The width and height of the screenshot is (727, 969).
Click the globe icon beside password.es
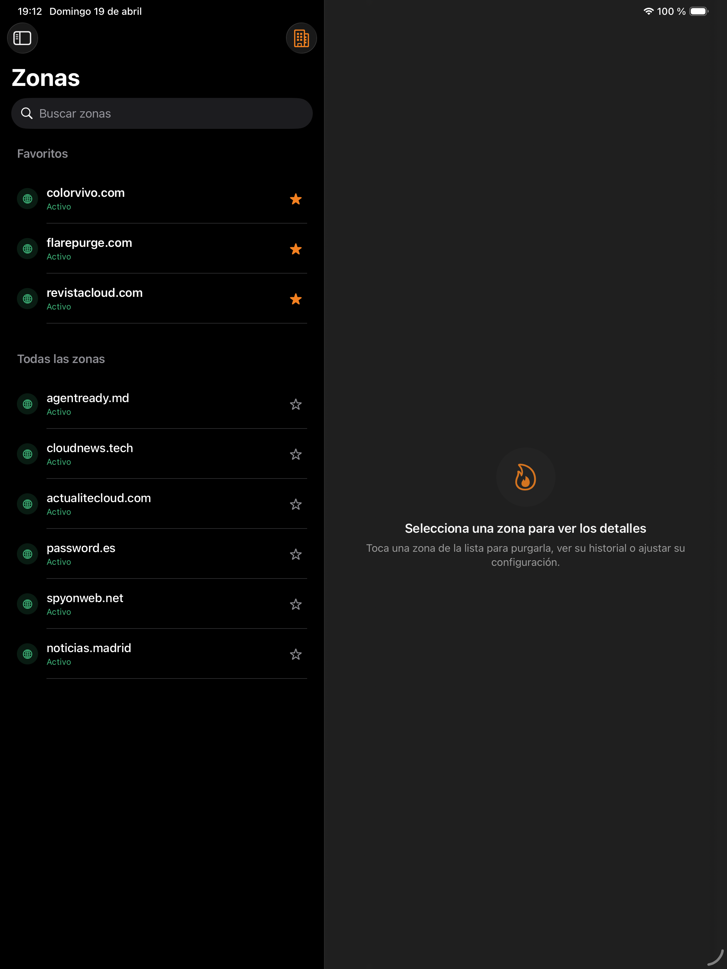27,554
